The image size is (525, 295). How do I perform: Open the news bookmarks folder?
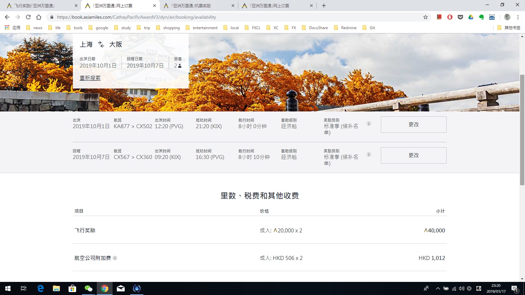[x=34, y=28]
